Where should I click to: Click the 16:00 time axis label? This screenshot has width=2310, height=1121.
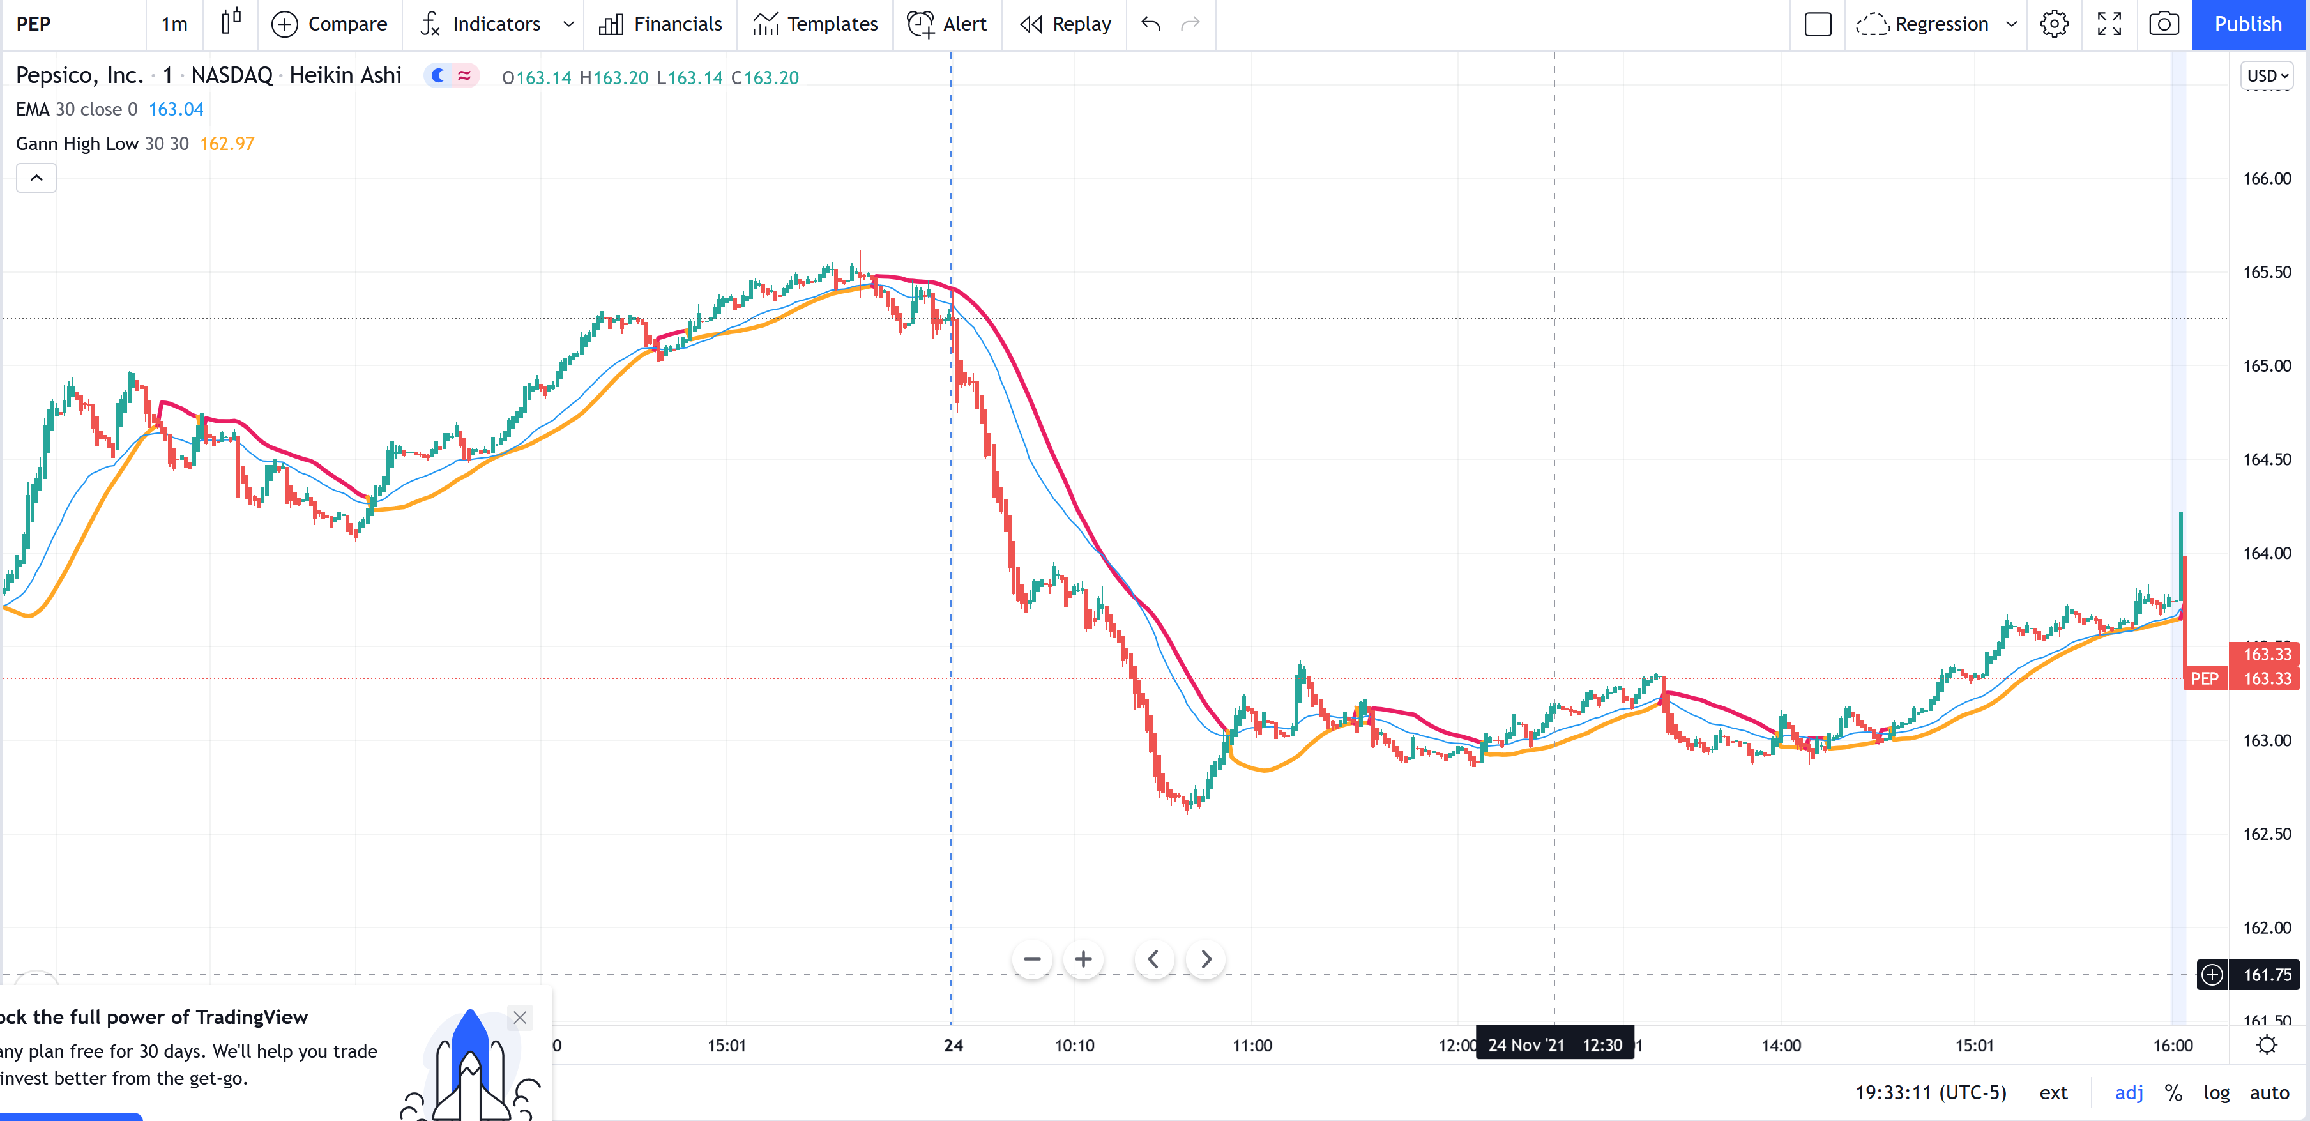click(2173, 1045)
